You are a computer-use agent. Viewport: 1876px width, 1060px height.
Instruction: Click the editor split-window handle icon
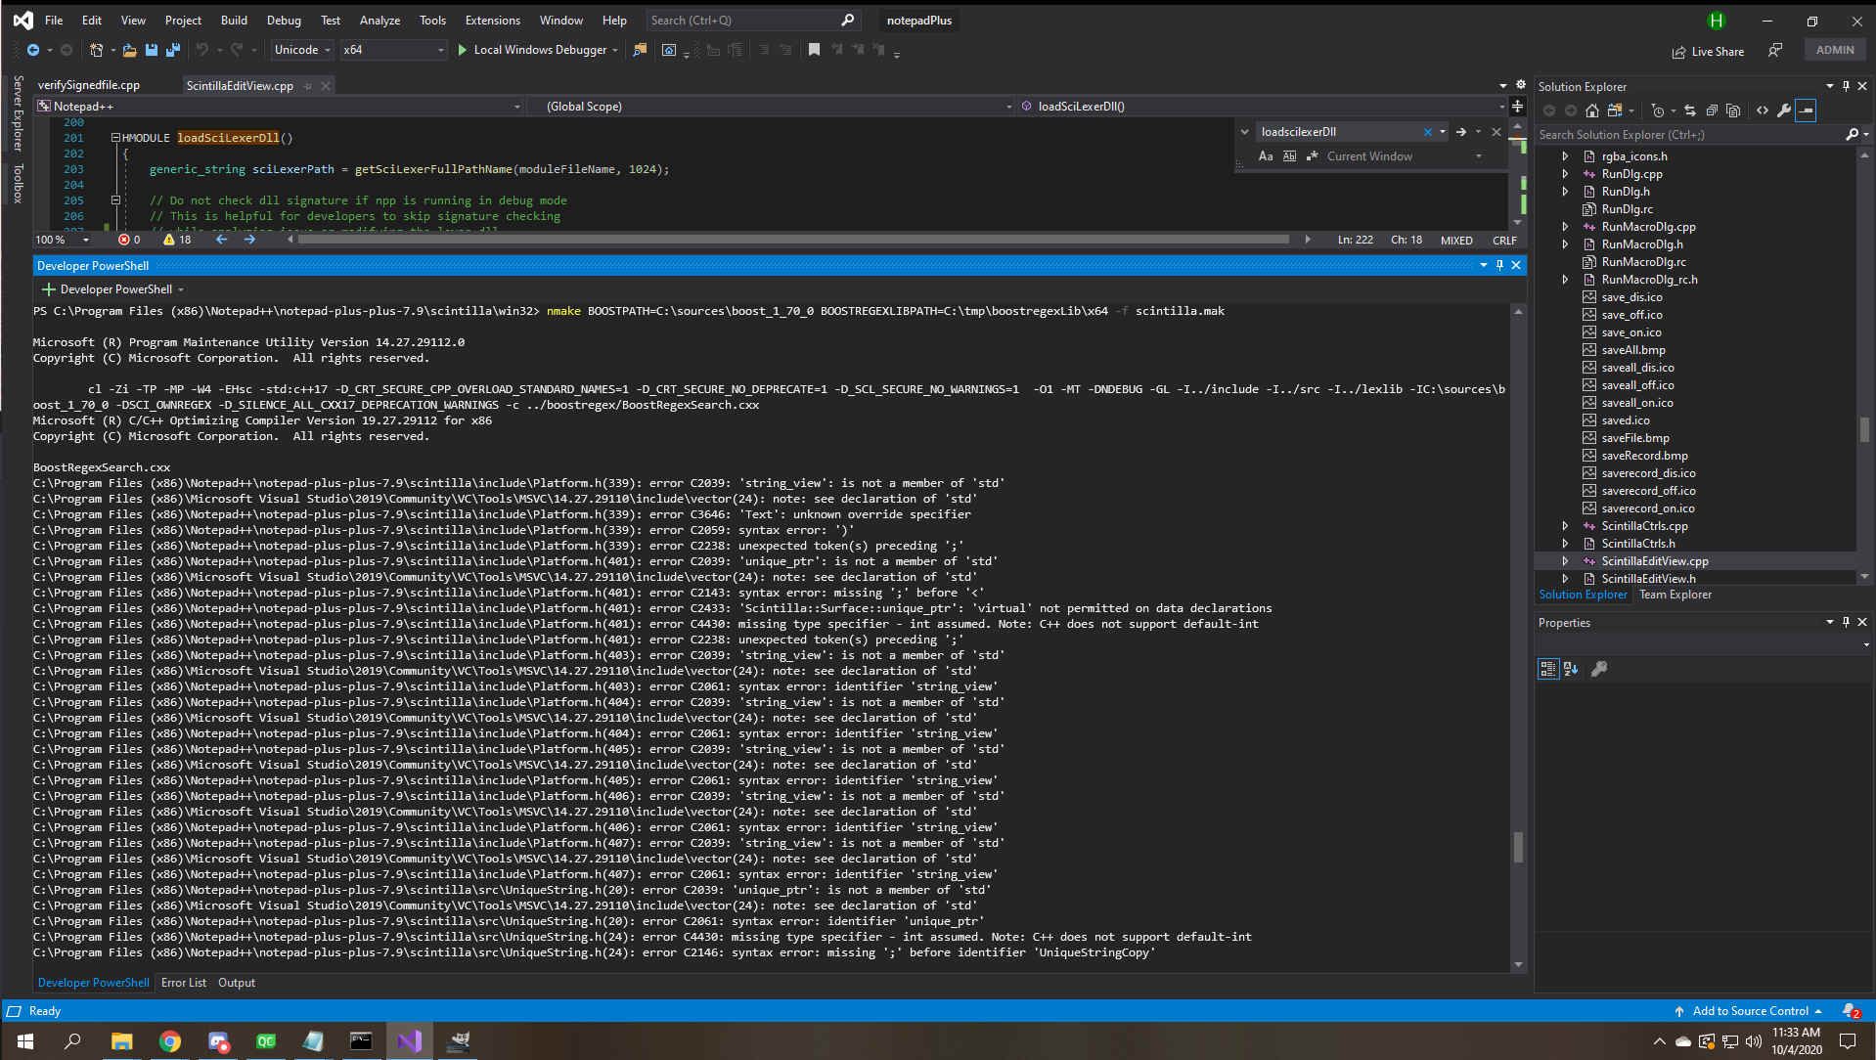[1517, 107]
